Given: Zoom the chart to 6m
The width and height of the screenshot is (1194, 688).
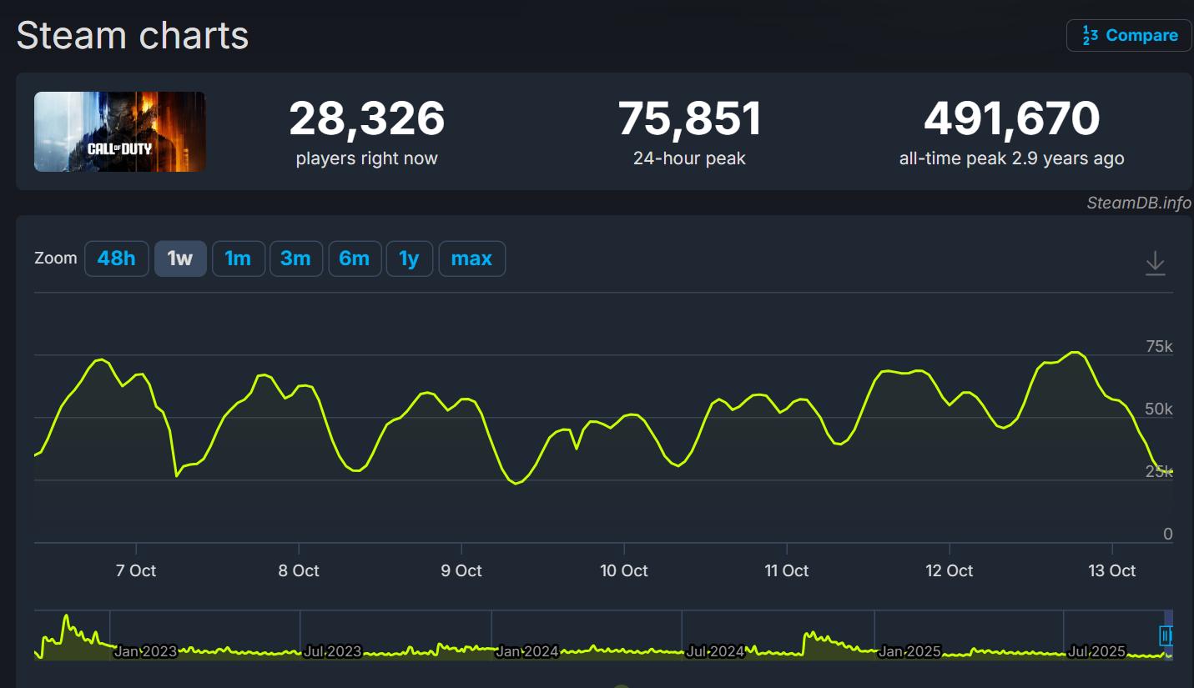Looking at the screenshot, I should (354, 259).
